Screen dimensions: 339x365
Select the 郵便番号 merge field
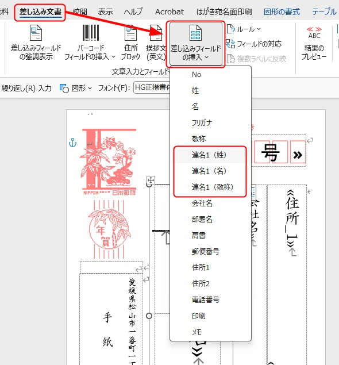point(210,251)
